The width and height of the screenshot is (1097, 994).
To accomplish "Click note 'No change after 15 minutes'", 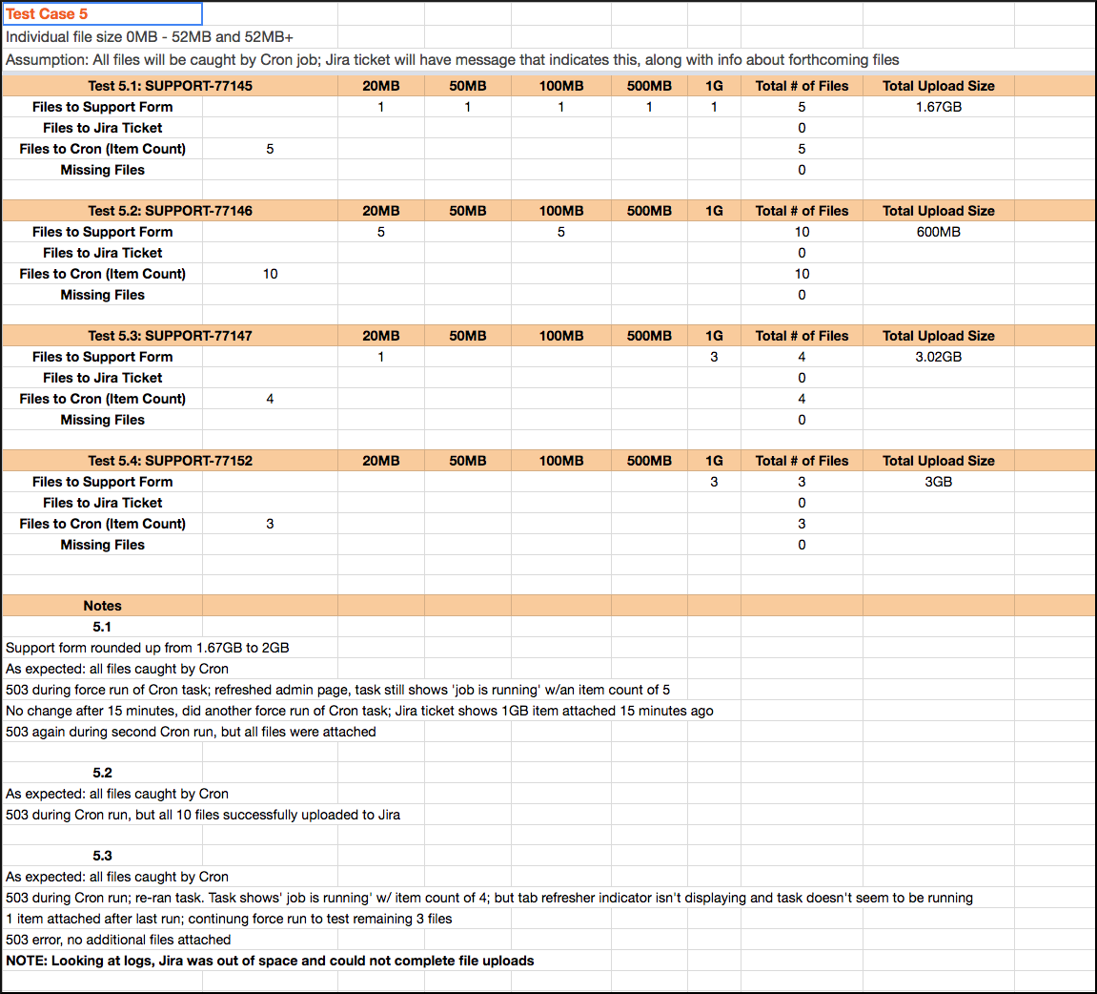I will (x=359, y=711).
